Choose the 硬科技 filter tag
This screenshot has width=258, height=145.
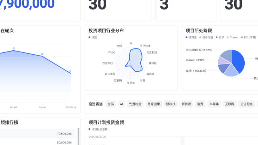click(x=171, y=104)
